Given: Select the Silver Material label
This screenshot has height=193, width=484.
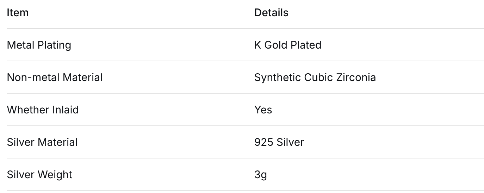Looking at the screenshot, I should tap(42, 142).
